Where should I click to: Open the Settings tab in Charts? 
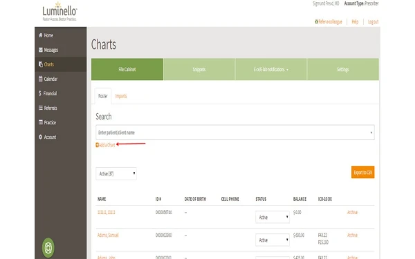click(x=343, y=70)
